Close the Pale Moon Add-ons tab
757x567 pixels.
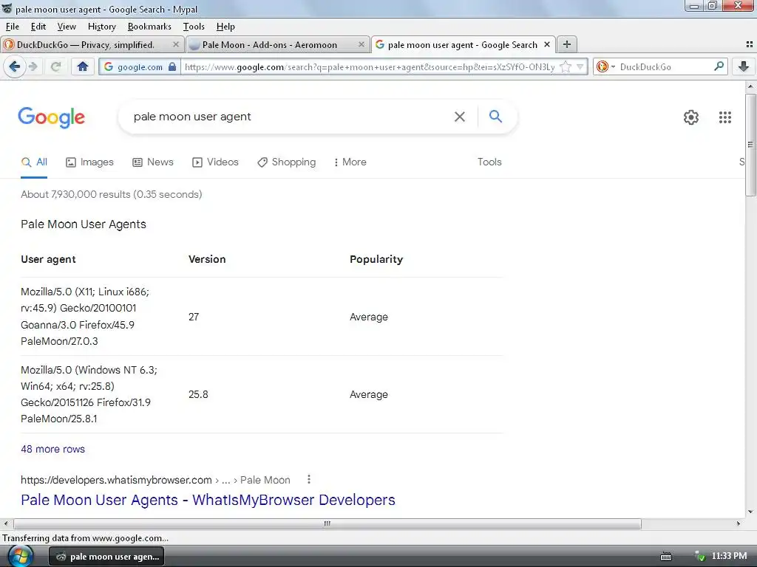(x=361, y=44)
